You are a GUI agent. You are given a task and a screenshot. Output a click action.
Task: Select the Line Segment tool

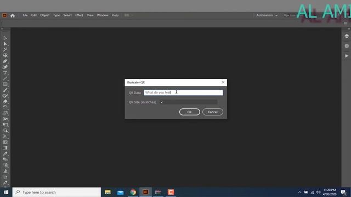pyautogui.click(x=5, y=79)
